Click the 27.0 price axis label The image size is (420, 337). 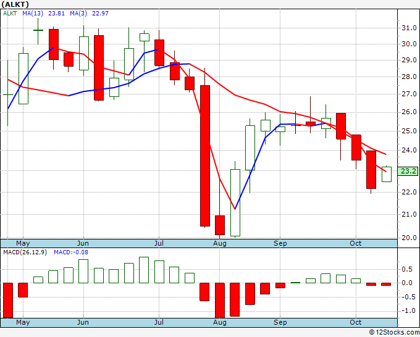pyautogui.click(x=409, y=94)
